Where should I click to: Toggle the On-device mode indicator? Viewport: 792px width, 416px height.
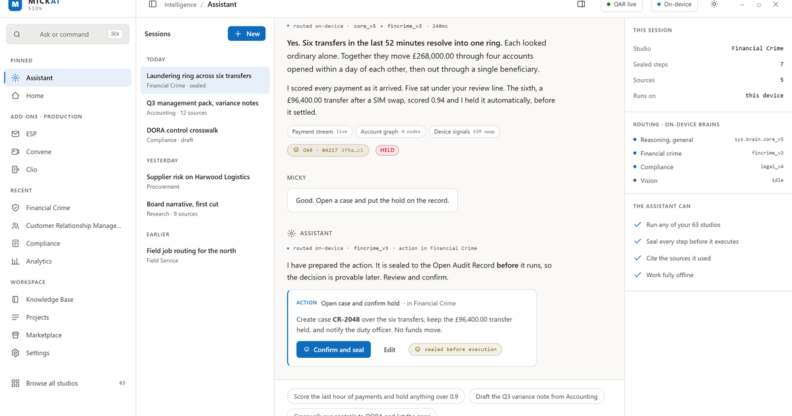[x=674, y=5]
